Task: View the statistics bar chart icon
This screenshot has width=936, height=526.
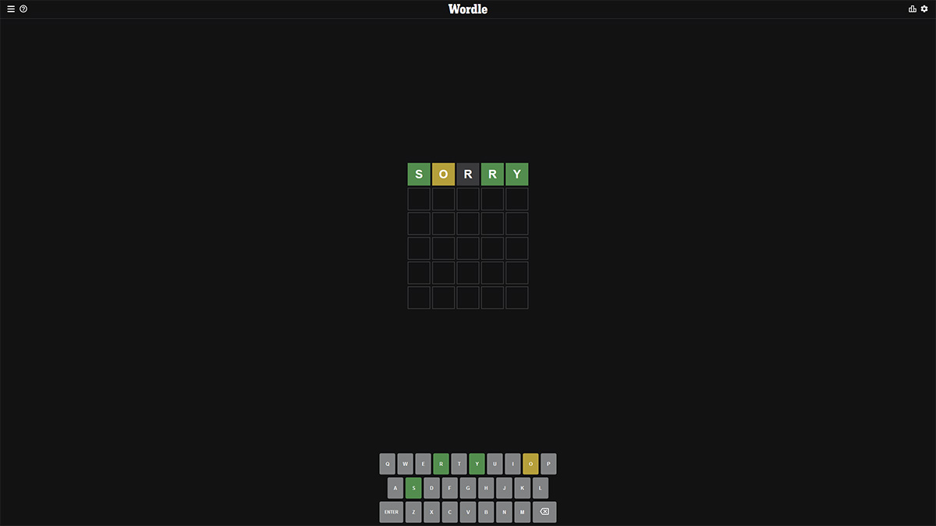Action: point(912,9)
